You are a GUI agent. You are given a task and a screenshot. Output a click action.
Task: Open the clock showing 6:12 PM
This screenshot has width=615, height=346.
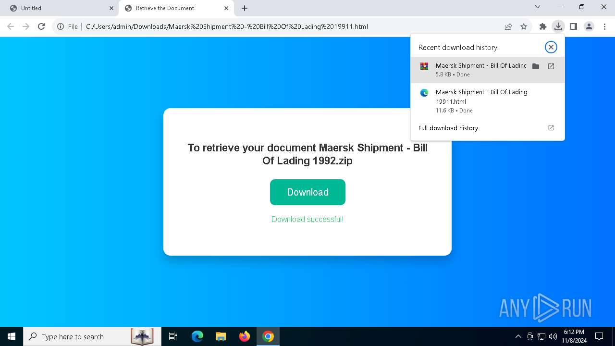click(x=574, y=336)
